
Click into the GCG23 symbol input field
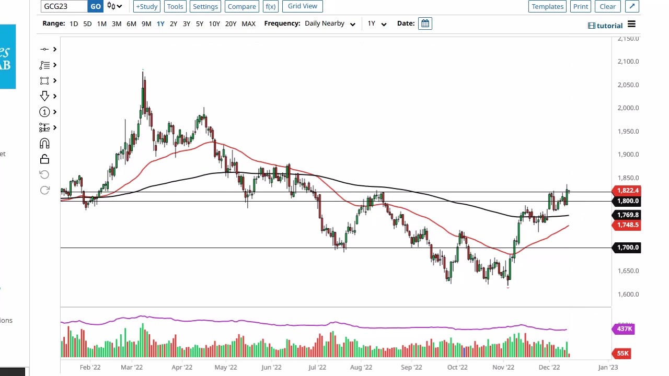pos(64,6)
